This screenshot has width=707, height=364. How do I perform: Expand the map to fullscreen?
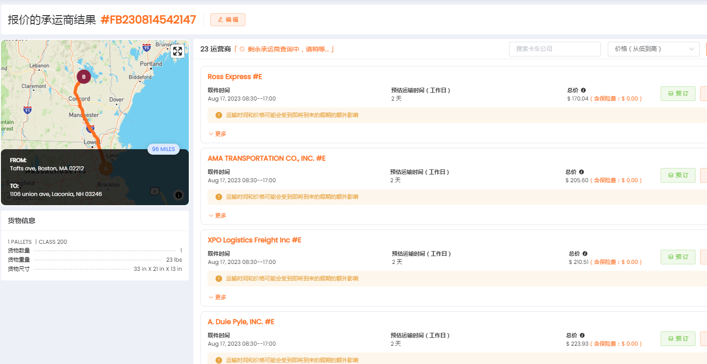coord(178,51)
